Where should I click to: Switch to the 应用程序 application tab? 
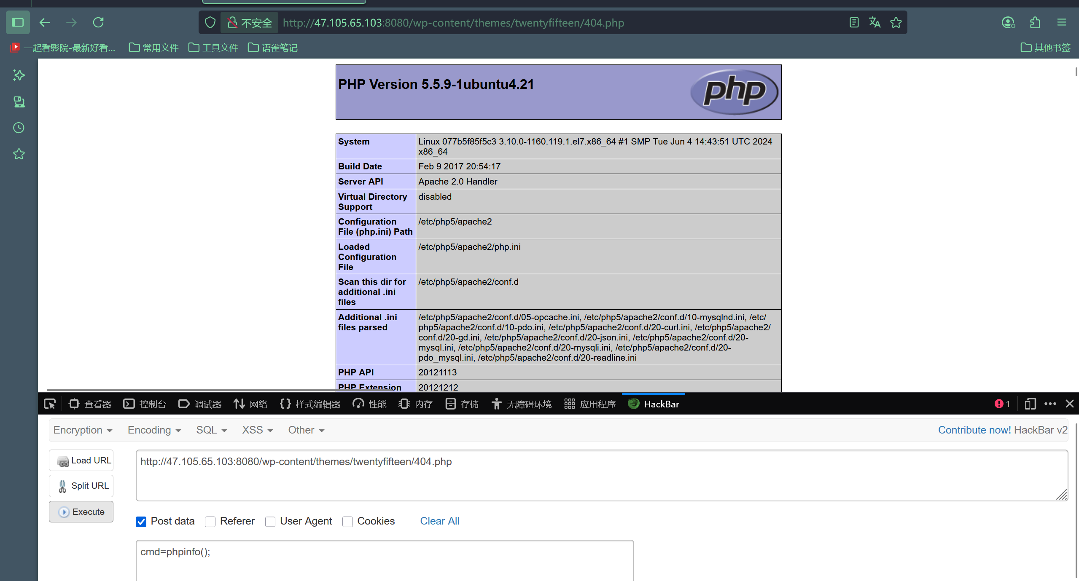pyautogui.click(x=590, y=404)
